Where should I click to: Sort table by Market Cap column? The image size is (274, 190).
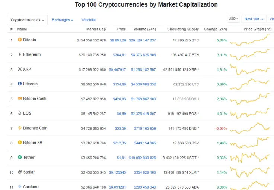(96, 29)
